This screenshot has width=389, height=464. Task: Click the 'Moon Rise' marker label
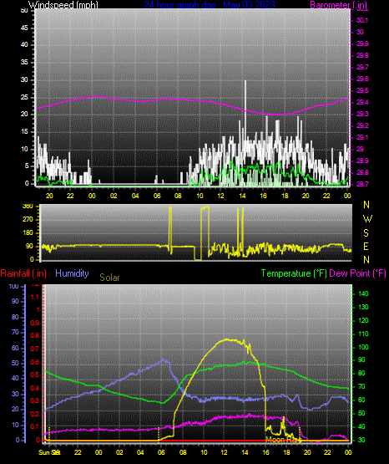284,440
